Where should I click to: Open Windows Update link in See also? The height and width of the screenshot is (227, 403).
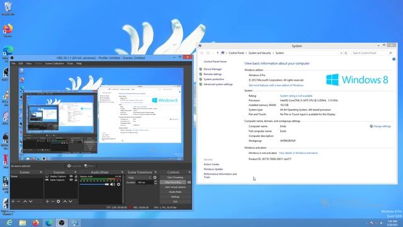(x=213, y=169)
